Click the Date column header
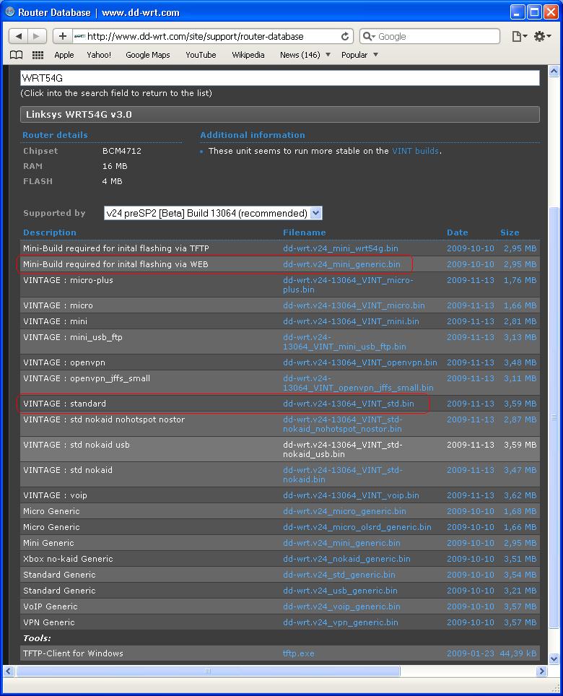This screenshot has width=563, height=696. [x=458, y=232]
